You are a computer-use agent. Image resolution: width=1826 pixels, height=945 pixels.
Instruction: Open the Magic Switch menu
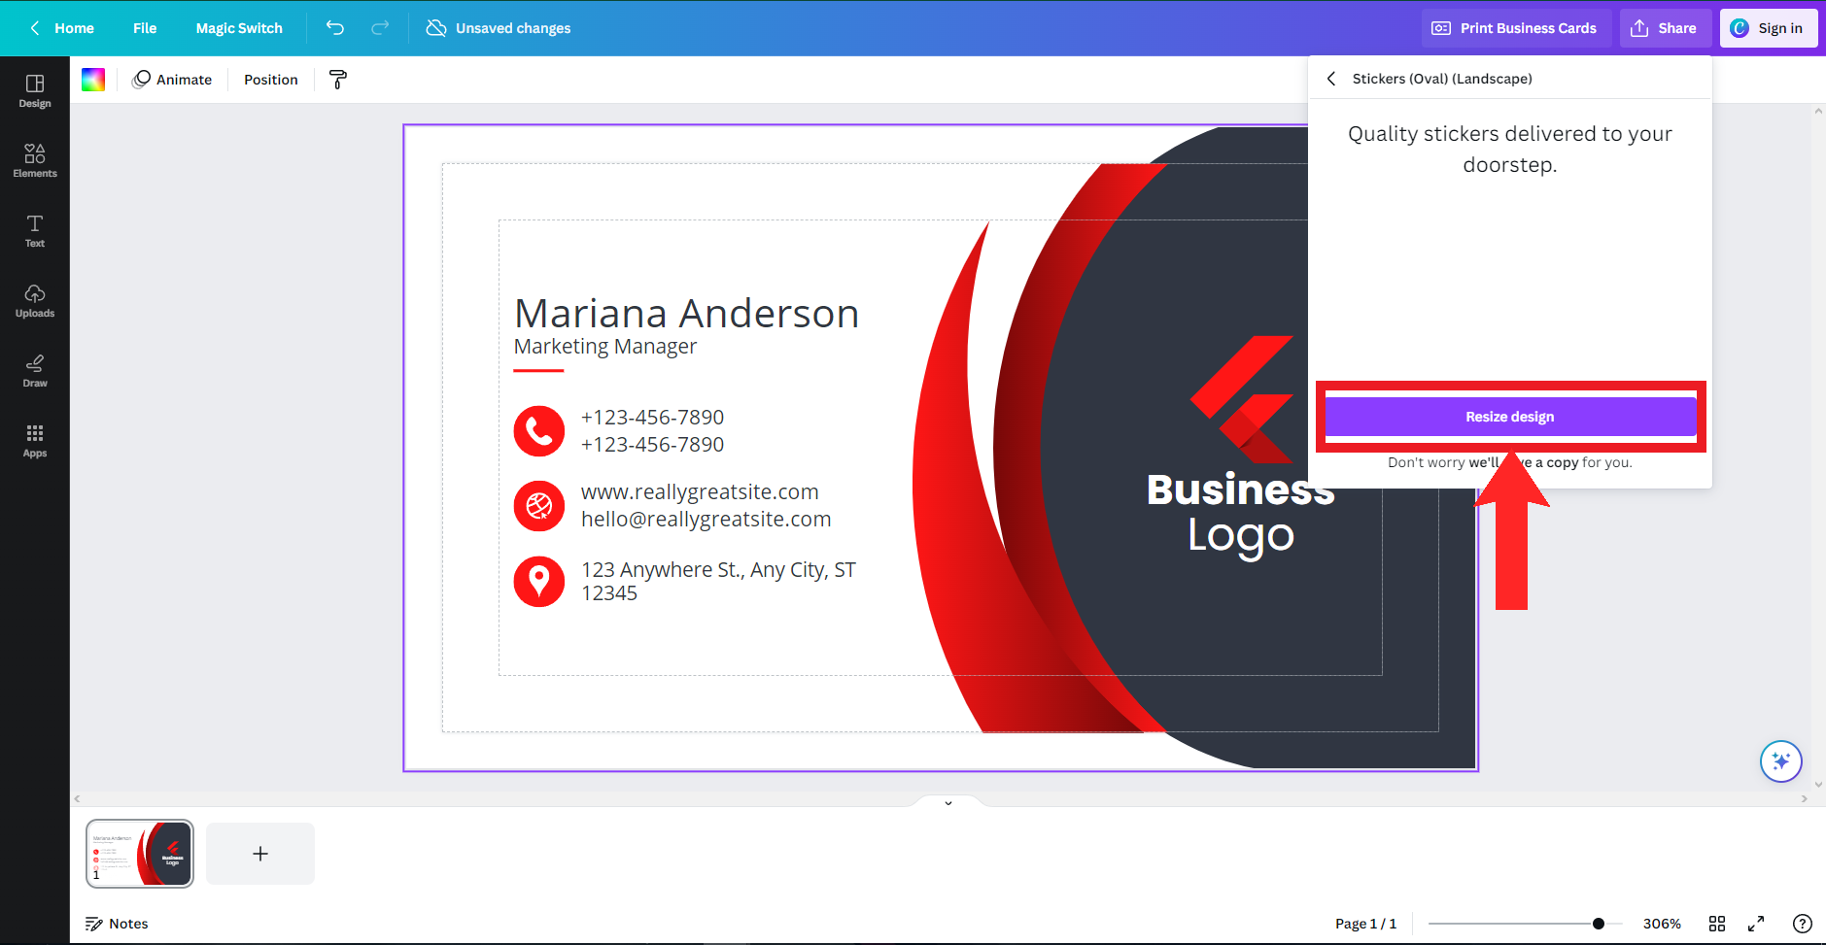coord(239,28)
